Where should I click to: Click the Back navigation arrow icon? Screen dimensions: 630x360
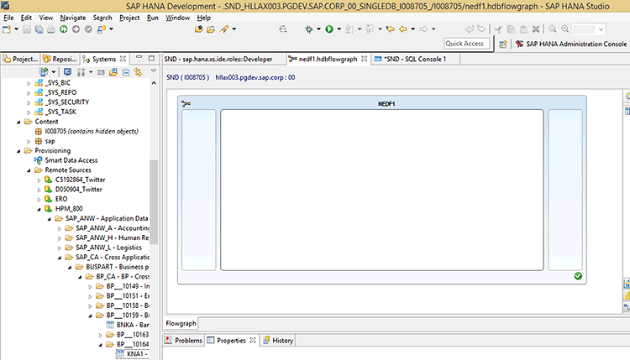[403, 29]
